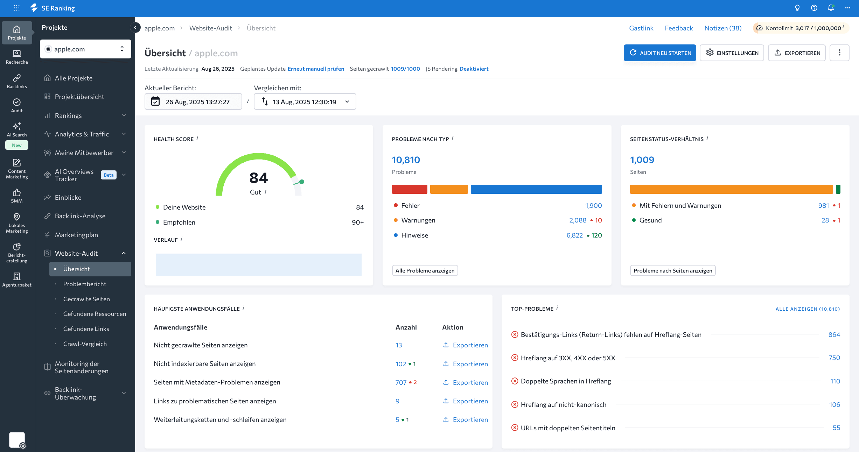Open Alle Projekte in sidebar
The image size is (859, 452).
click(74, 78)
